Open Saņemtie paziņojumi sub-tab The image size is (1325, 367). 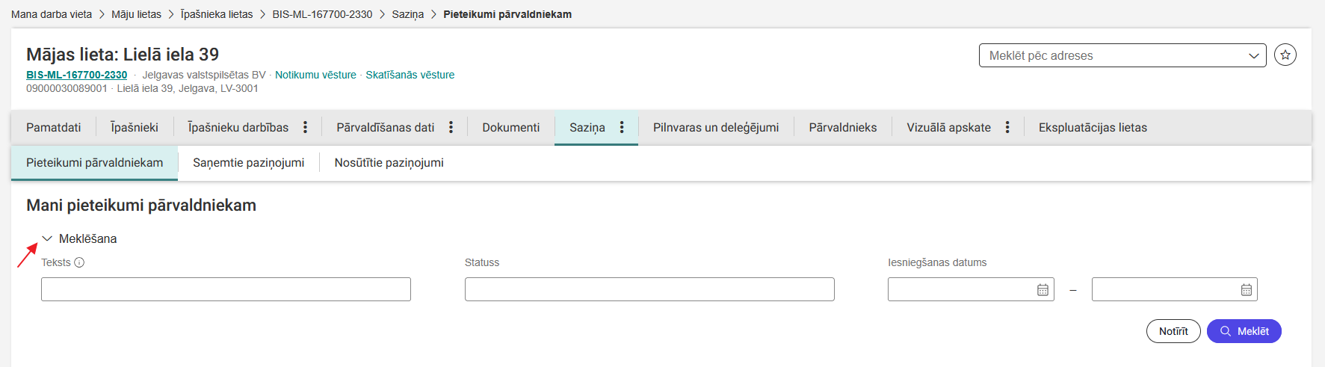click(x=249, y=163)
